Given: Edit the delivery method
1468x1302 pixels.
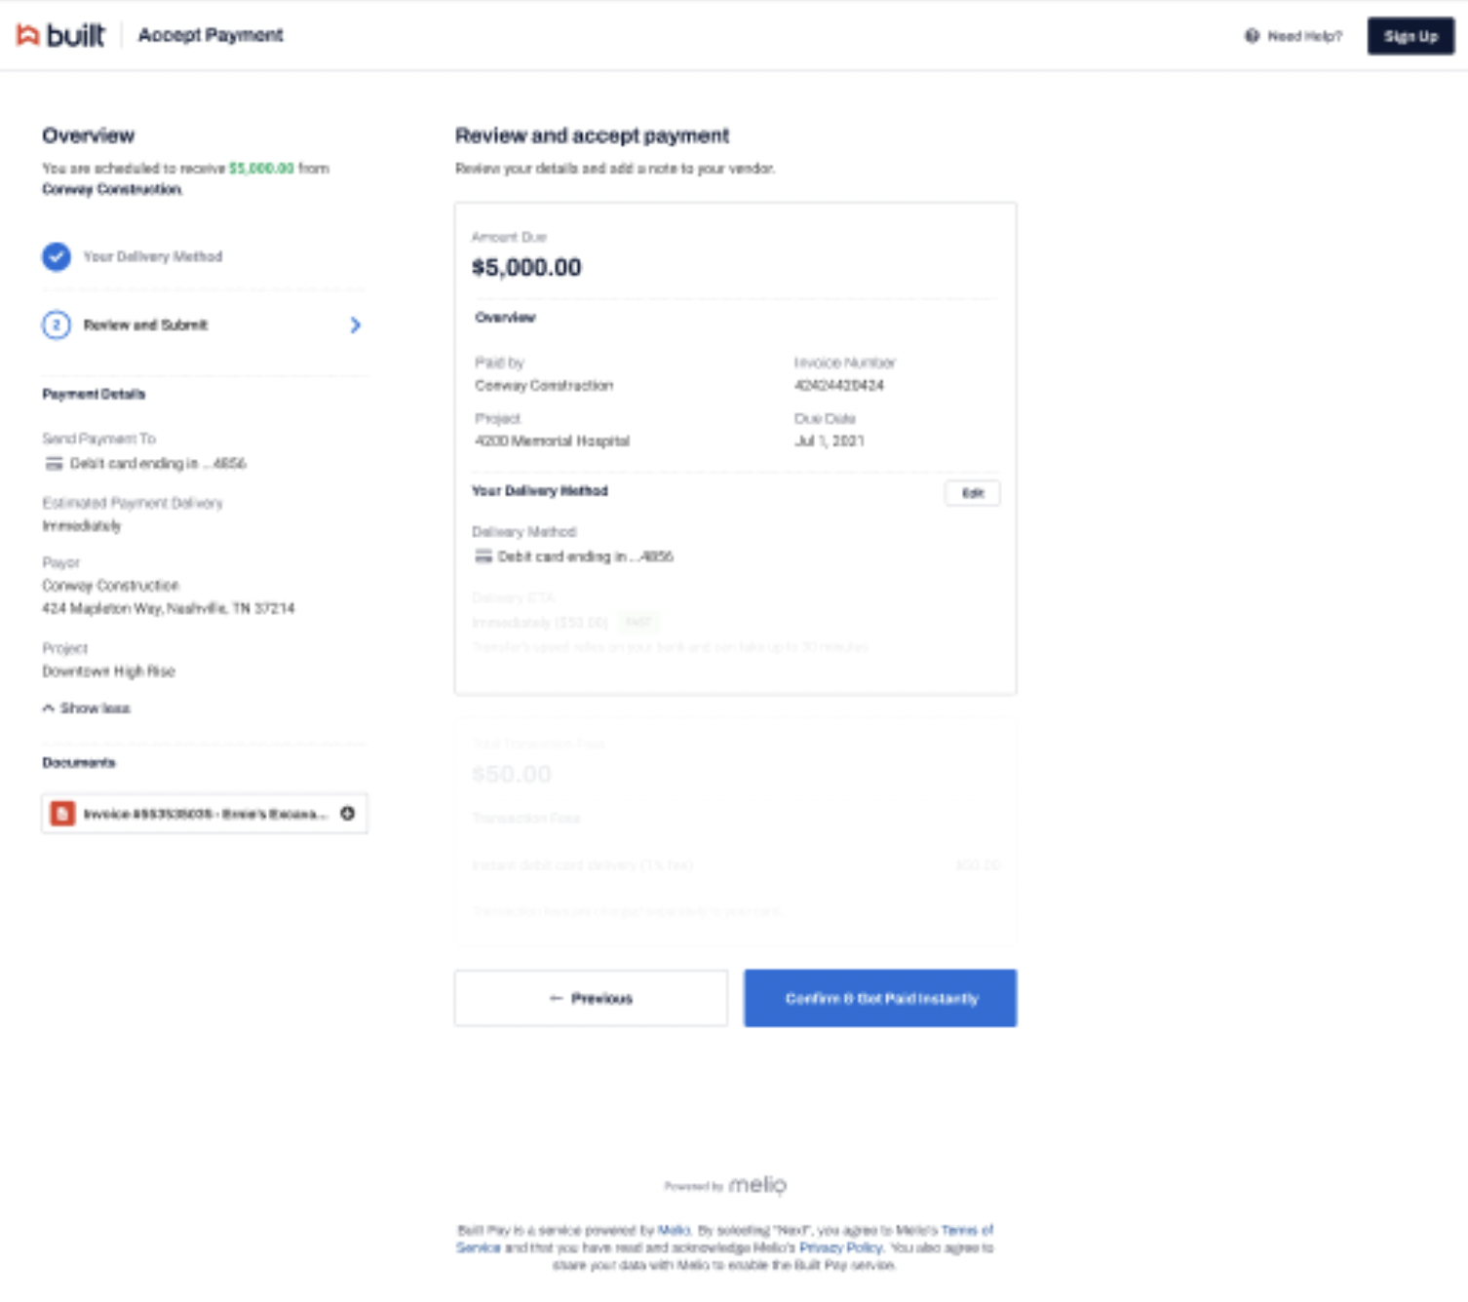Looking at the screenshot, I should point(973,493).
